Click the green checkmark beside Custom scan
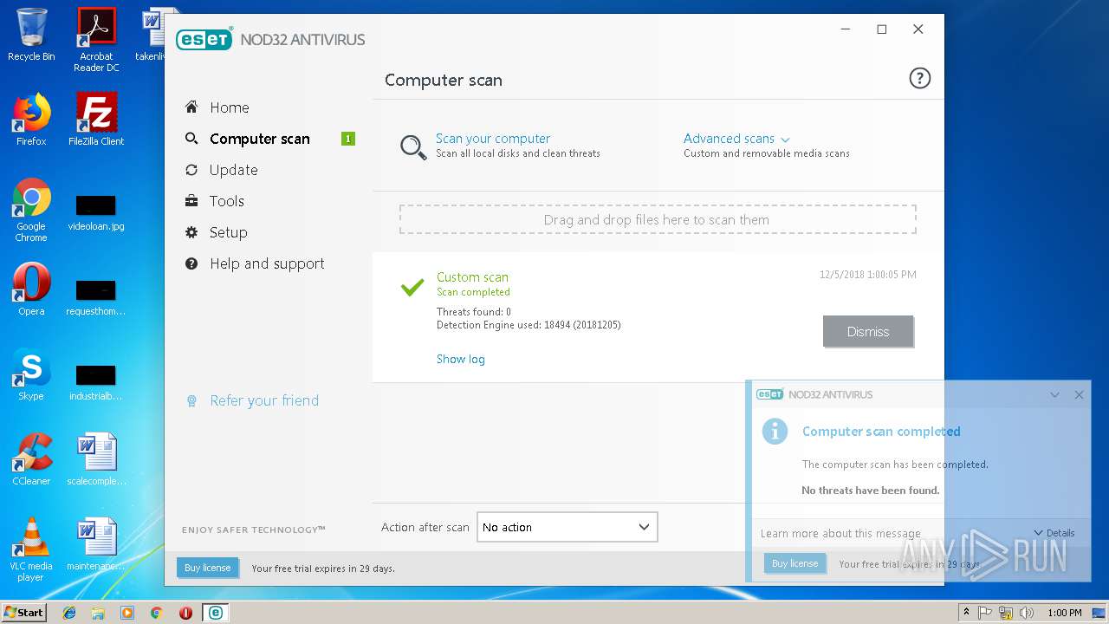Viewport: 1109px width, 624px height. [x=412, y=286]
